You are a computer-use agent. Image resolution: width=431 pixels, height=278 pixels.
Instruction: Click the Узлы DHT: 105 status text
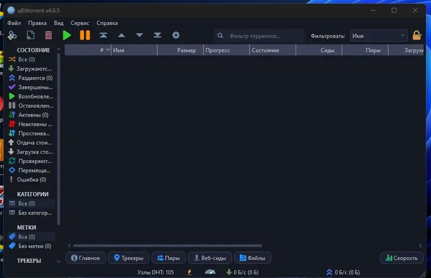(x=156, y=272)
